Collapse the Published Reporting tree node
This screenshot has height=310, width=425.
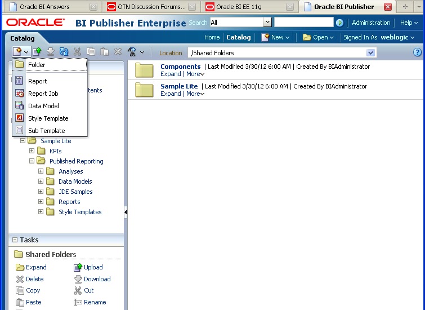pos(32,161)
